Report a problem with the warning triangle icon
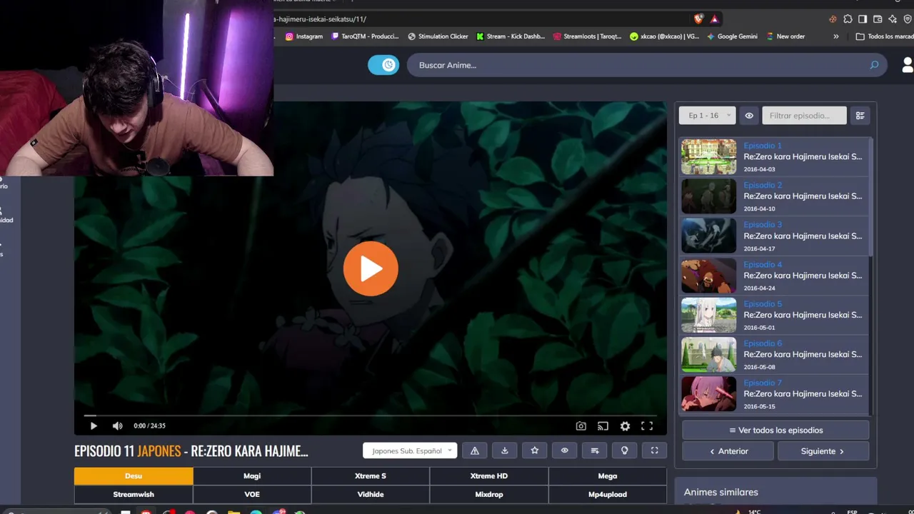 [475, 450]
